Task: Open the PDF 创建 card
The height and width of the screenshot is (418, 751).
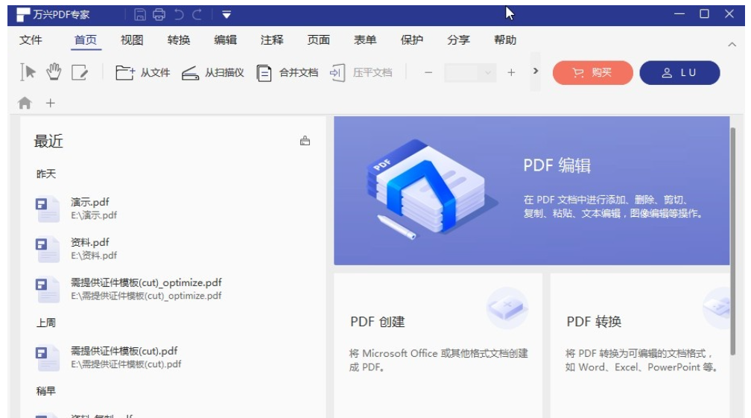Action: click(x=438, y=346)
